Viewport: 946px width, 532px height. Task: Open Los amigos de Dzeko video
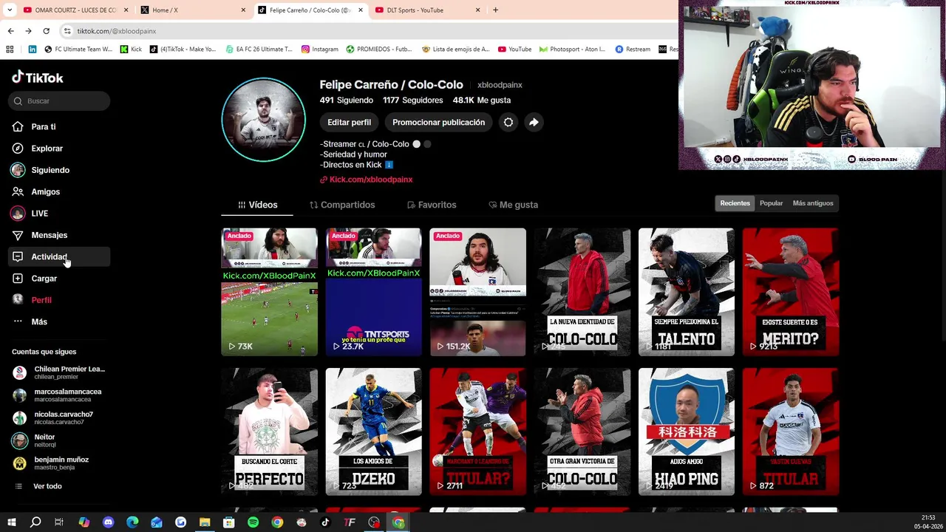374,432
